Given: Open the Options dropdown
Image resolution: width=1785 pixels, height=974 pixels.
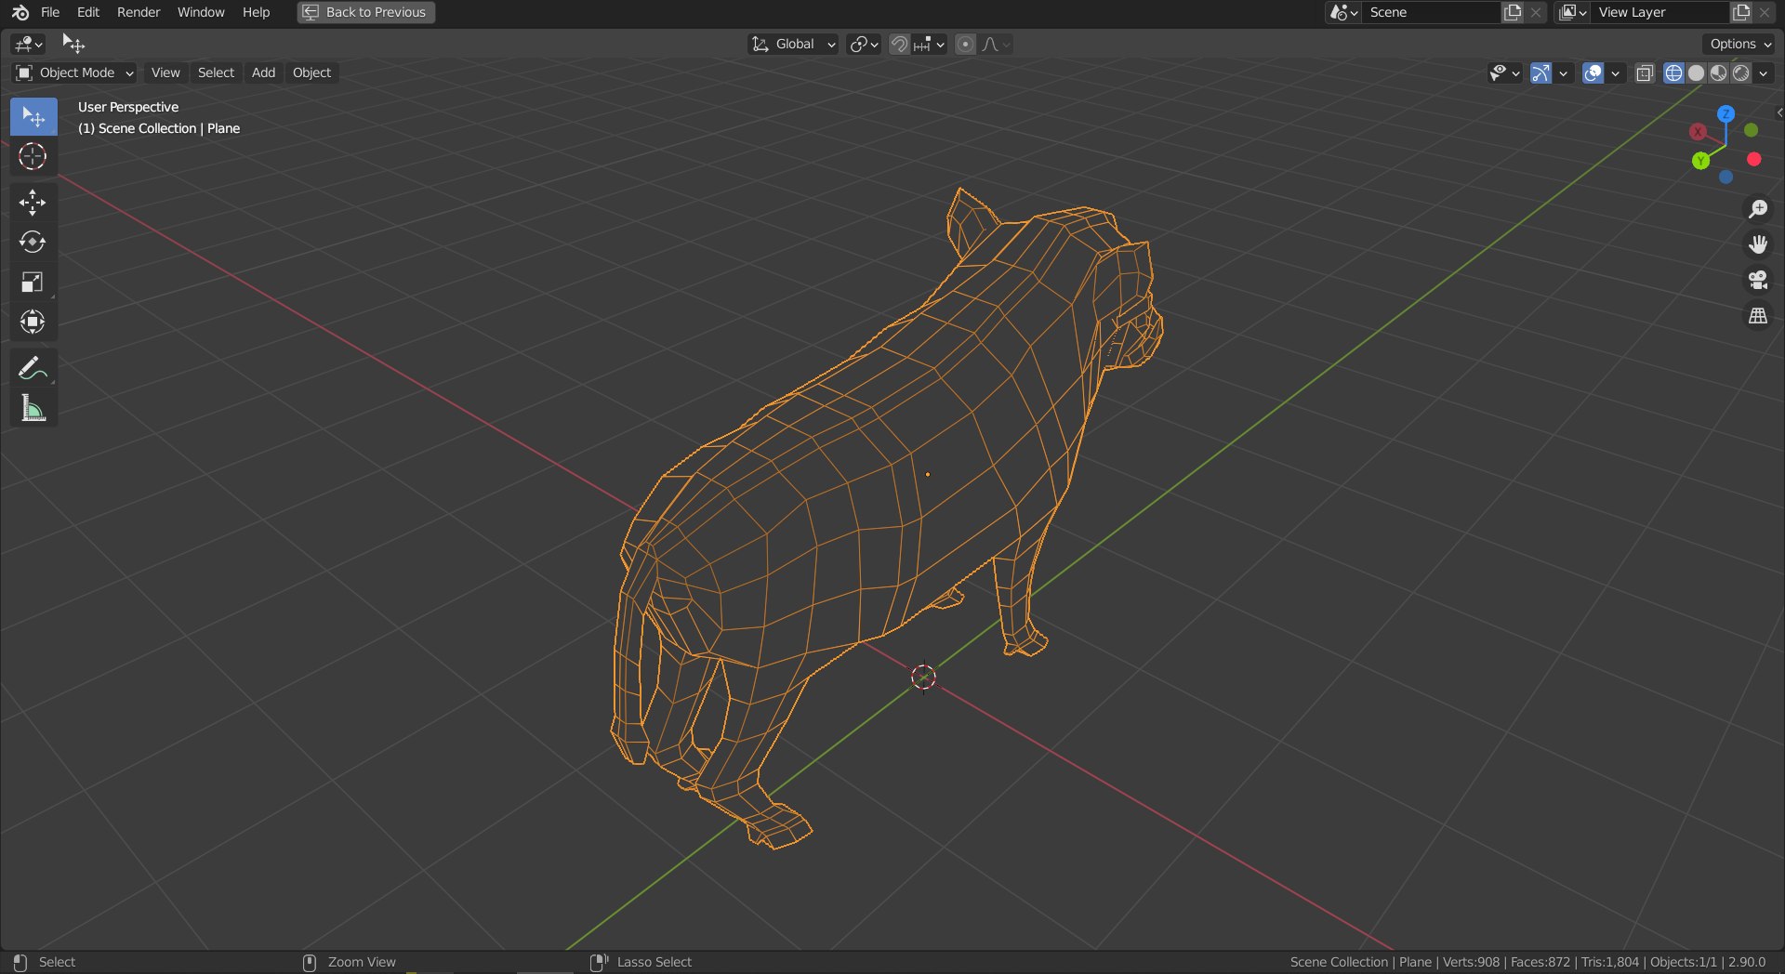Looking at the screenshot, I should coord(1739,44).
